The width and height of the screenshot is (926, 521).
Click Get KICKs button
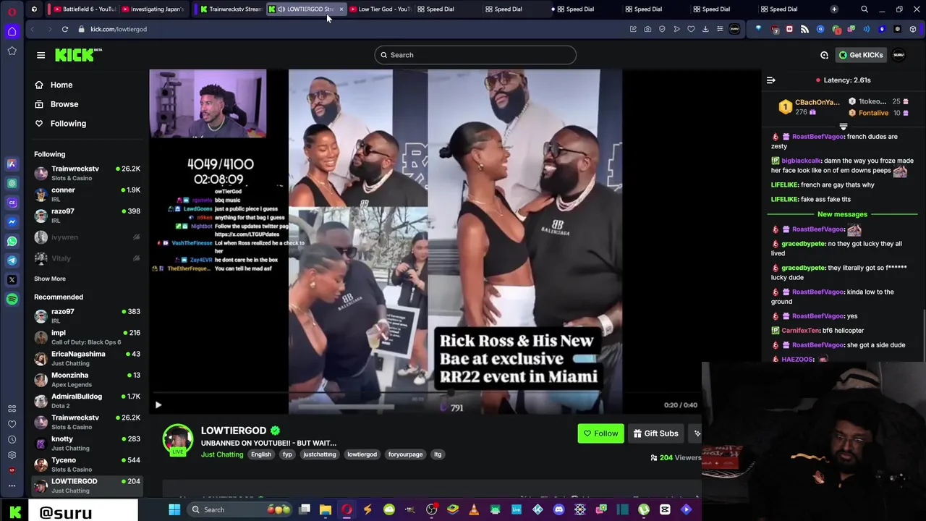pyautogui.click(x=860, y=55)
